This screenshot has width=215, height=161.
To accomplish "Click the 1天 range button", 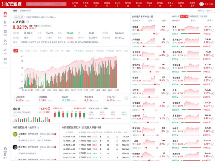I will pos(16,51).
